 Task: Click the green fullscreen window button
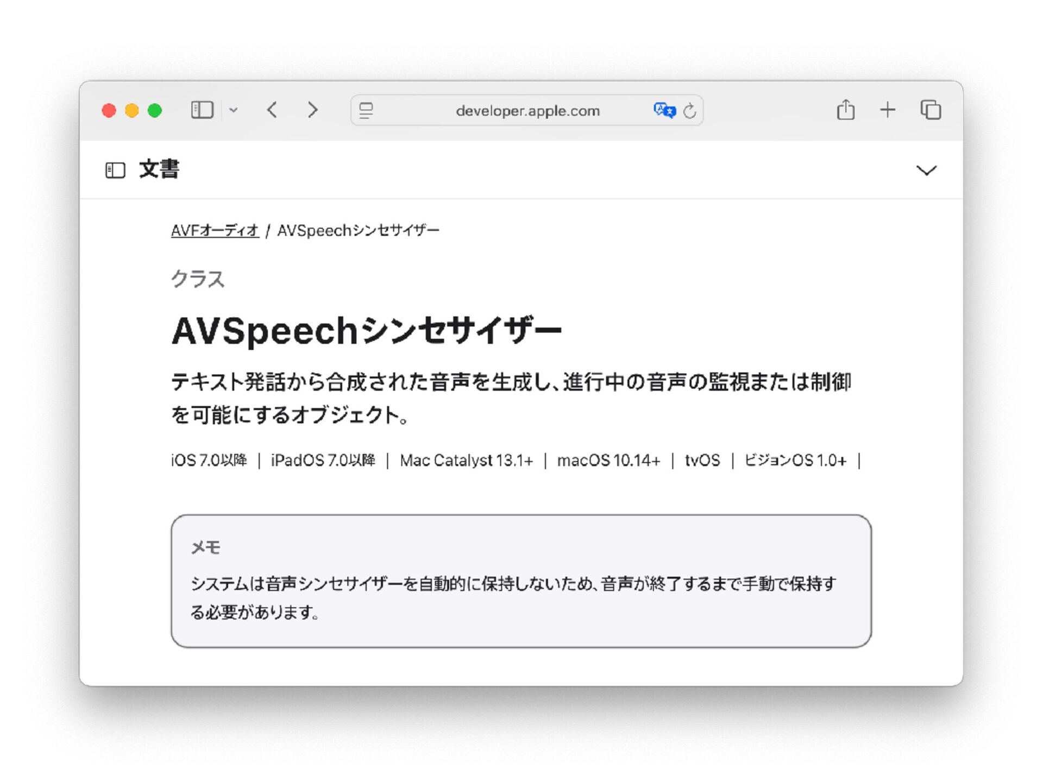click(x=155, y=111)
